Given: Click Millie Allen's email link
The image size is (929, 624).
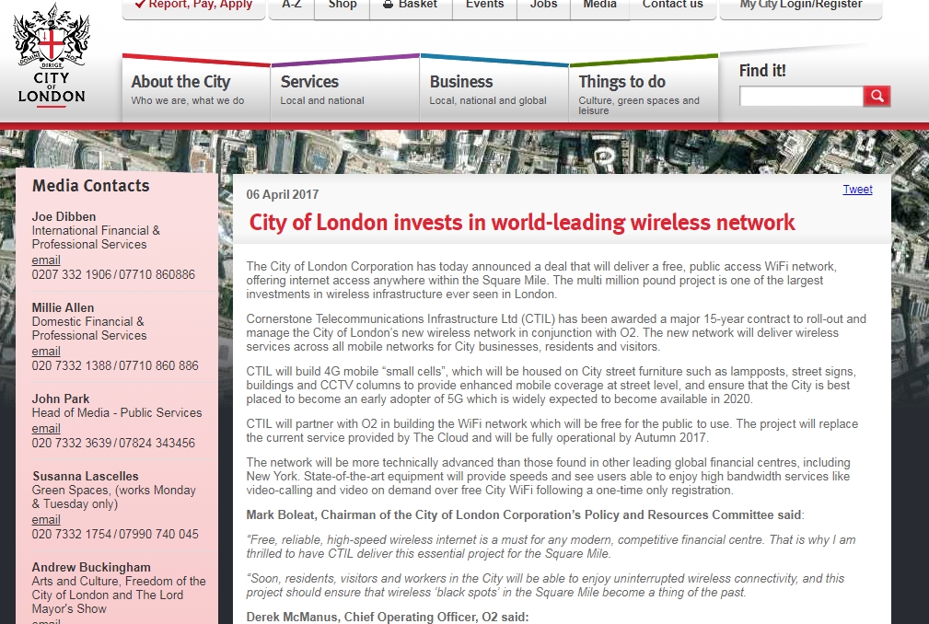Looking at the screenshot, I should click(x=46, y=351).
